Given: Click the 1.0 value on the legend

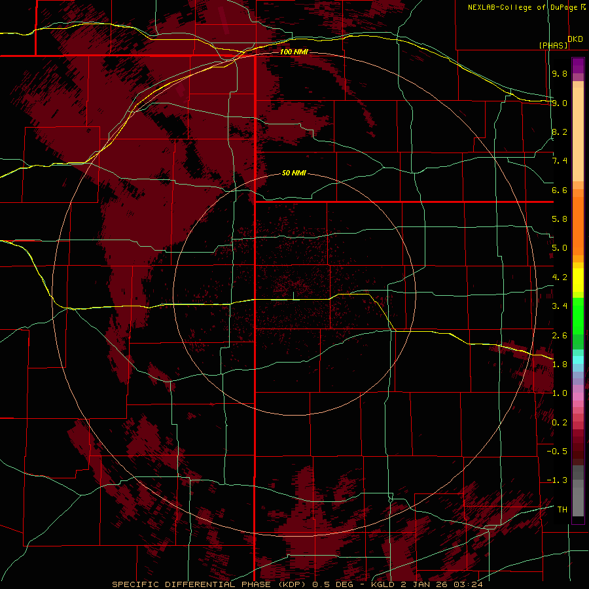Looking at the screenshot, I should [x=560, y=393].
